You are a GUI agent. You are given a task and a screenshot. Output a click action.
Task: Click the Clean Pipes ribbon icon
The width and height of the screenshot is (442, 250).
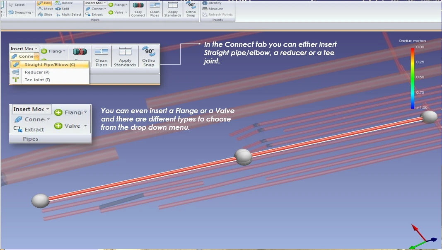(155, 8)
